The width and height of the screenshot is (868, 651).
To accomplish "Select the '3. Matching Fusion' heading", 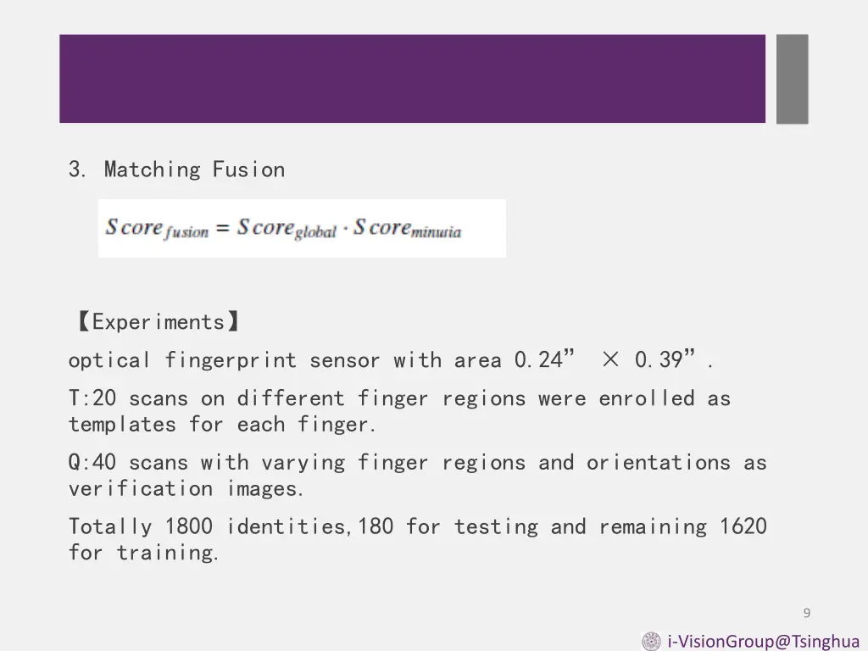I will pos(176,170).
